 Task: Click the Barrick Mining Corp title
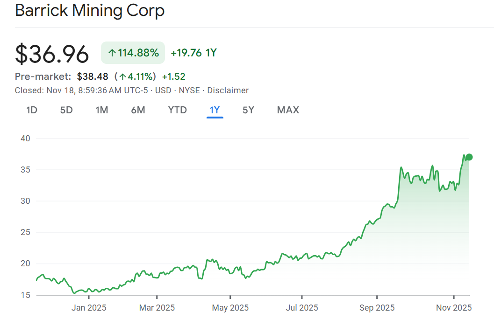(90, 10)
